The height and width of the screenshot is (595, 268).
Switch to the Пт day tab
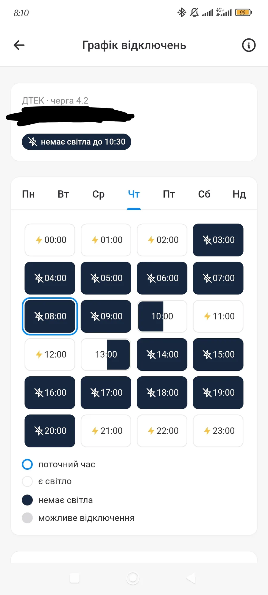169,194
